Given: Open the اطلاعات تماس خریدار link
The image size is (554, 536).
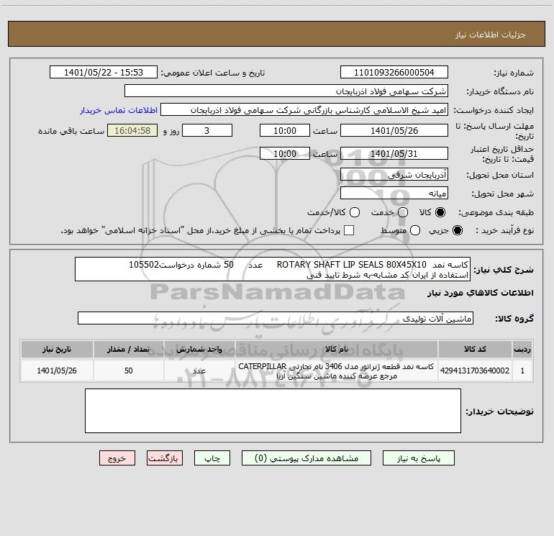Looking at the screenshot, I should coord(119,110).
